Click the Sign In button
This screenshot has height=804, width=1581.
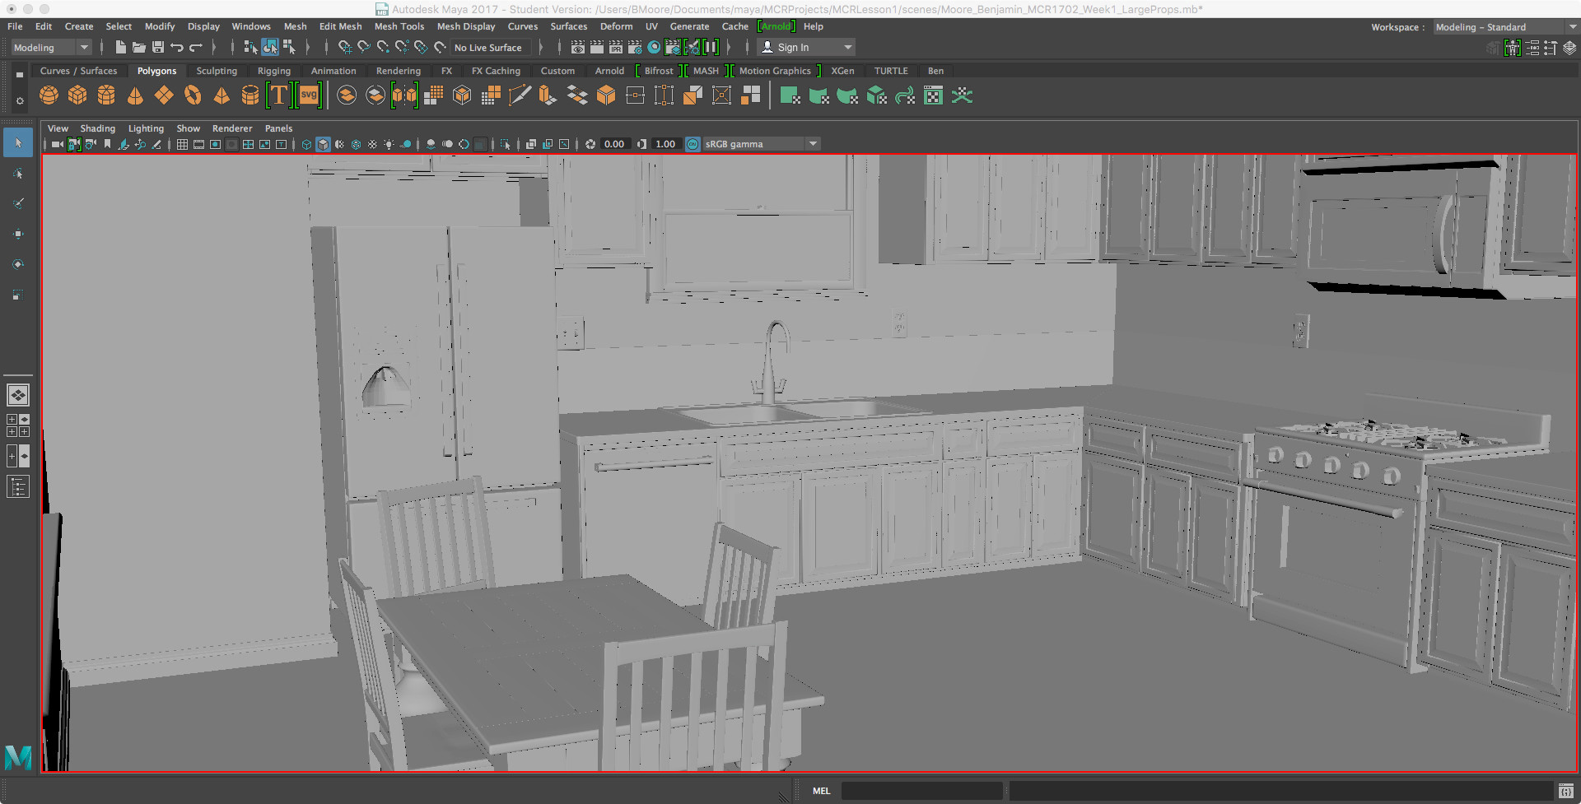(x=793, y=48)
